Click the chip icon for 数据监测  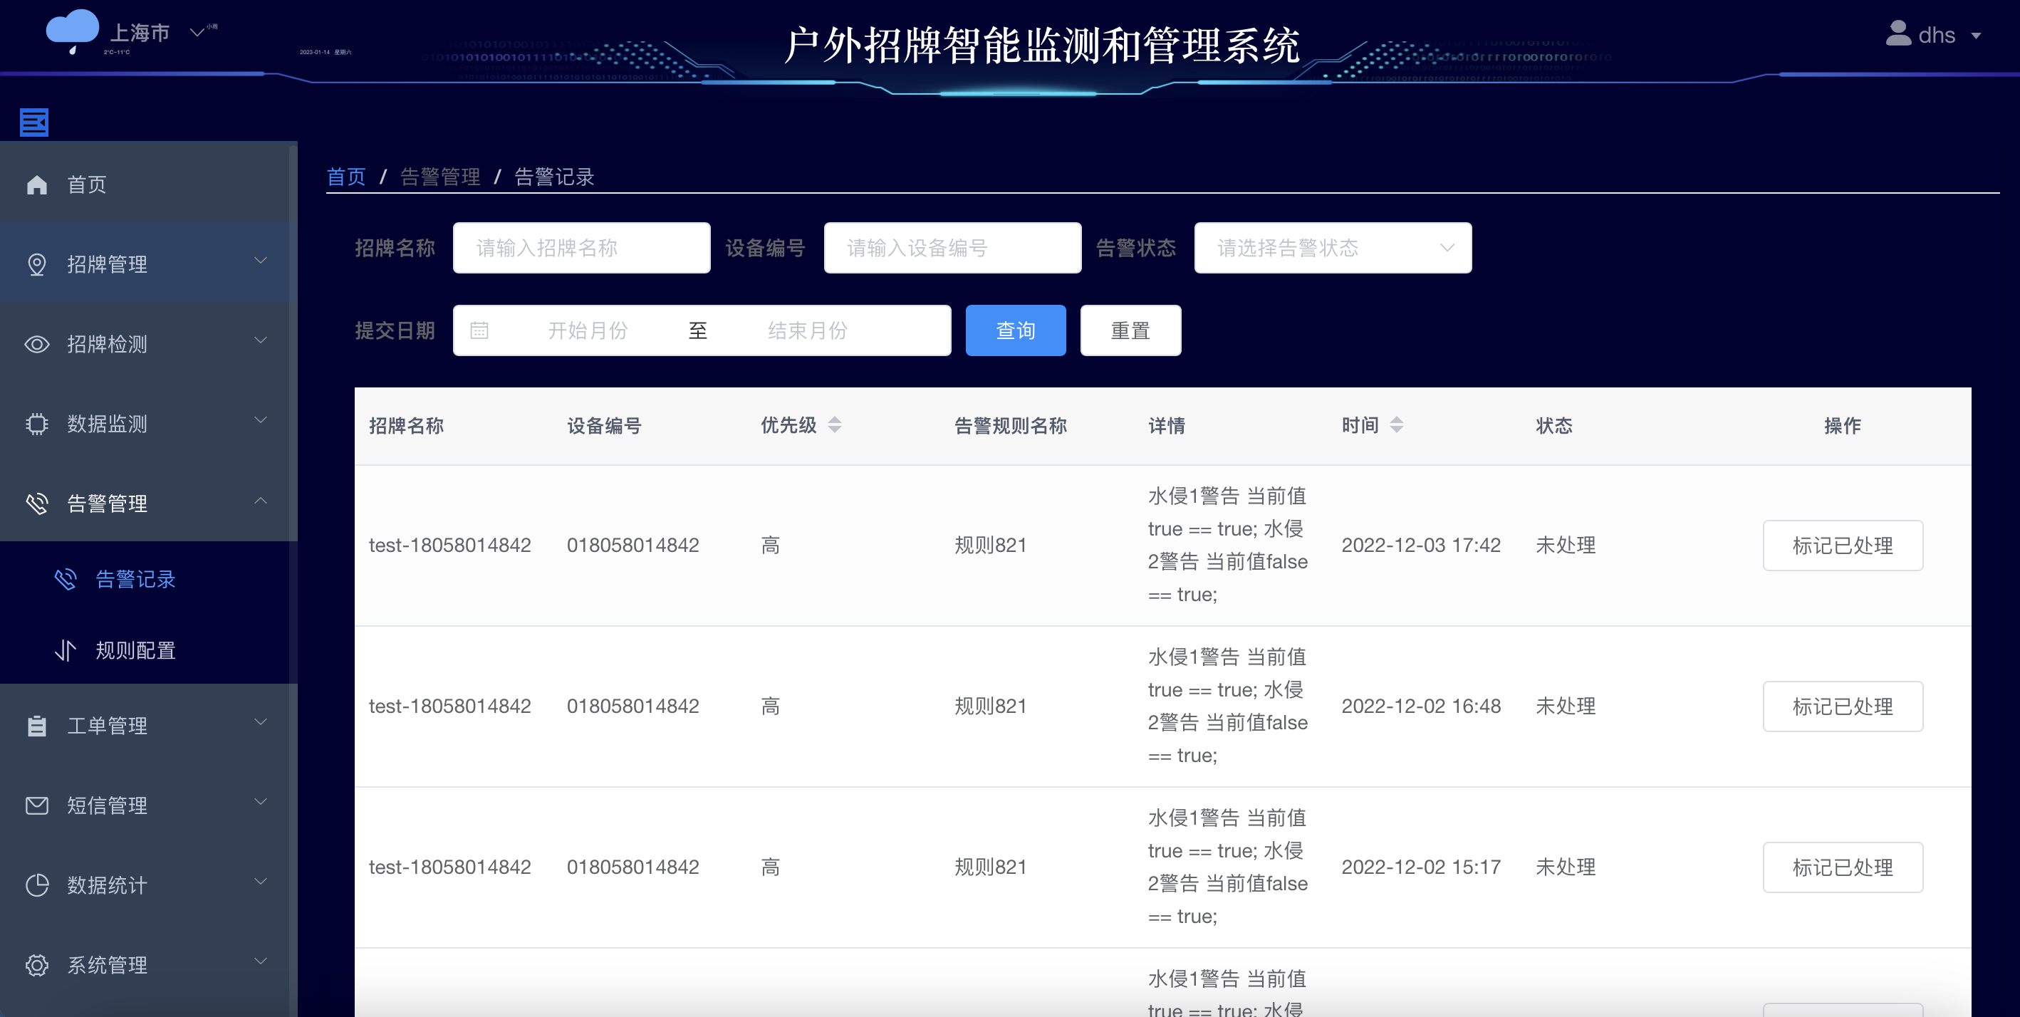37,424
